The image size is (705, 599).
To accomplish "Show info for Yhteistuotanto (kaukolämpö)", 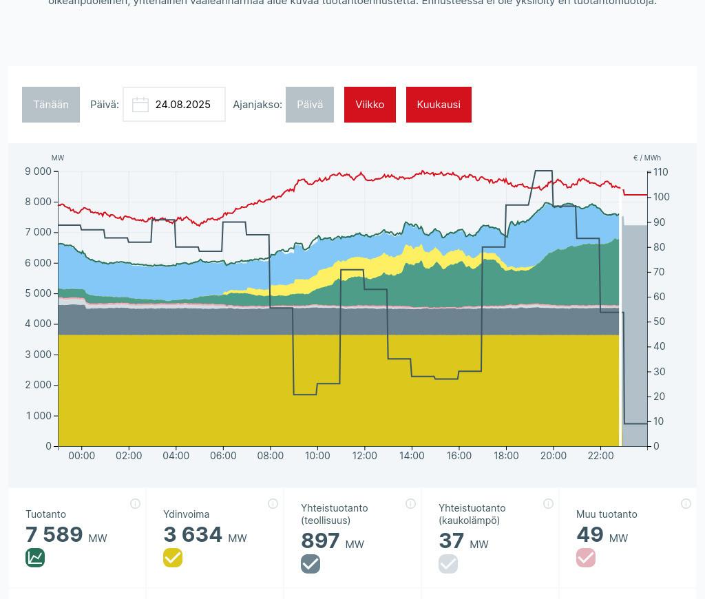I will pyautogui.click(x=548, y=503).
